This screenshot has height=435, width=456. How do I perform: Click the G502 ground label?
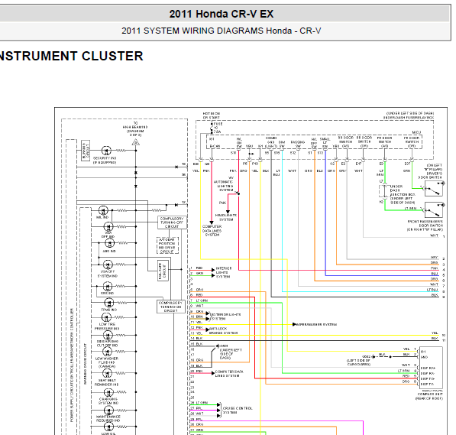(x=367, y=356)
